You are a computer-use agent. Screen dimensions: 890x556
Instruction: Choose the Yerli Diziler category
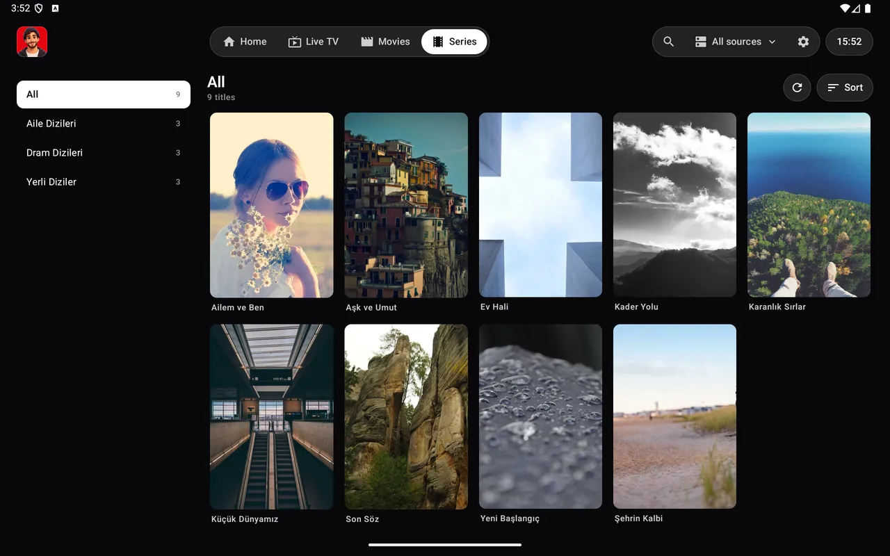click(104, 182)
